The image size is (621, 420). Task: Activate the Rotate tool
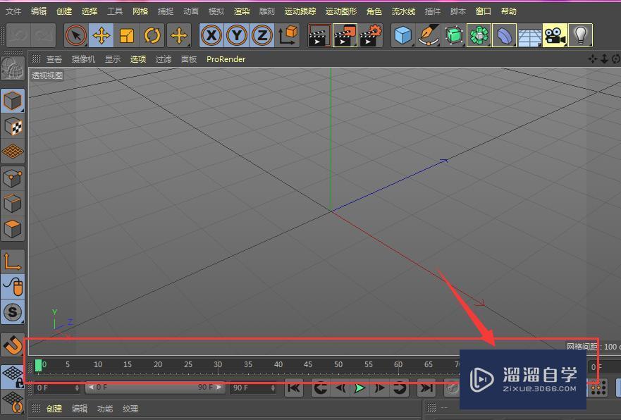click(152, 36)
